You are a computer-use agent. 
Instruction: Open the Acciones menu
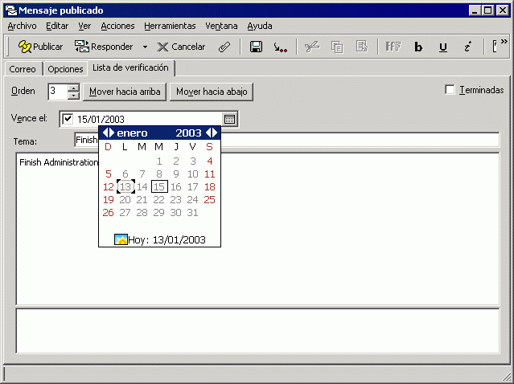tap(117, 26)
